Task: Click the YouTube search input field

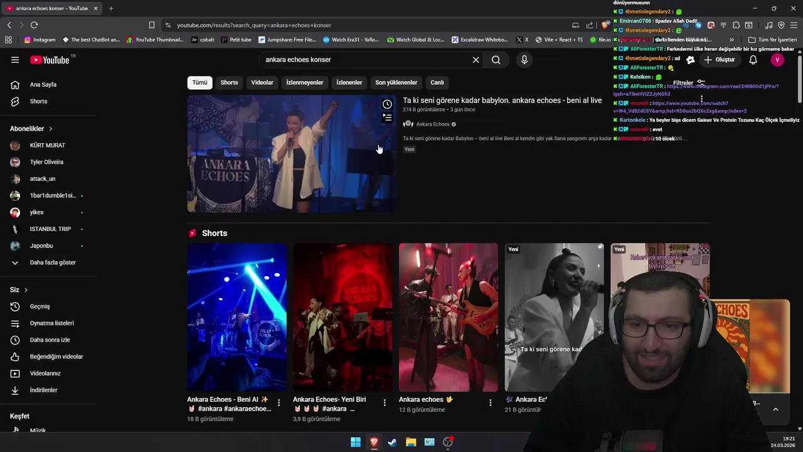Action: pyautogui.click(x=367, y=60)
